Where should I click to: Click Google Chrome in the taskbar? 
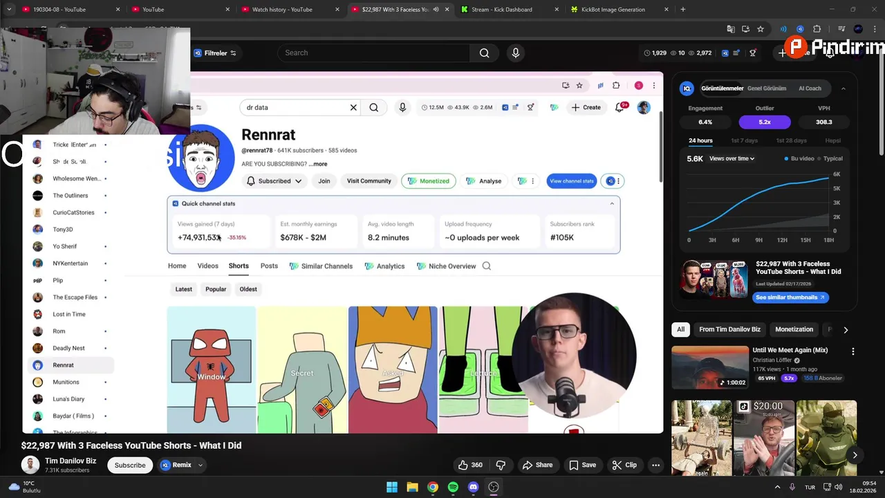pos(432,487)
